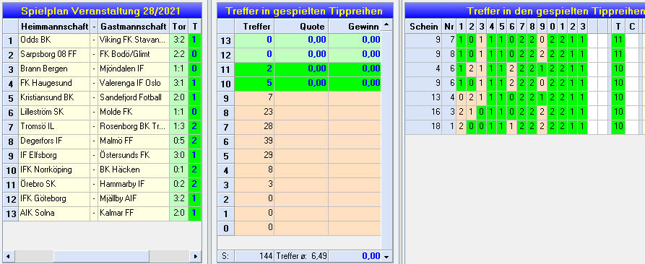Viewport: 645px width, 264px height.
Task: Select the Viking FK Stavan... guest team cell
Action: 134,40
